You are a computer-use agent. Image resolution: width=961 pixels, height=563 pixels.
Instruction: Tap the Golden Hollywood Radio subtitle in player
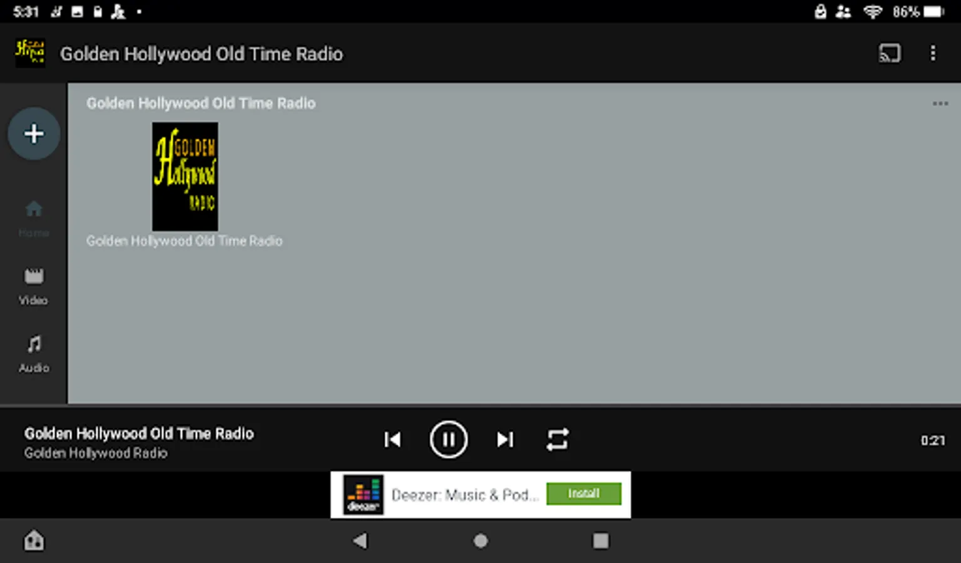(96, 453)
